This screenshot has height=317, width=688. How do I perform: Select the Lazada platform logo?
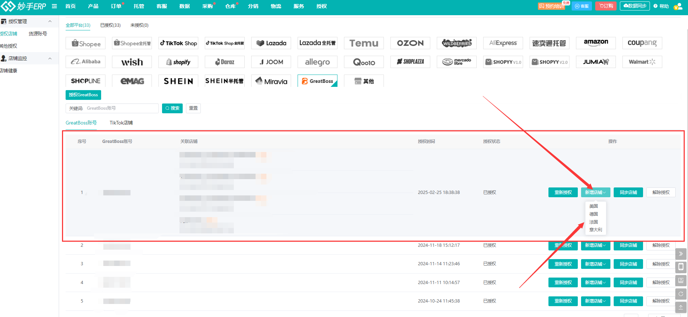click(x=271, y=43)
